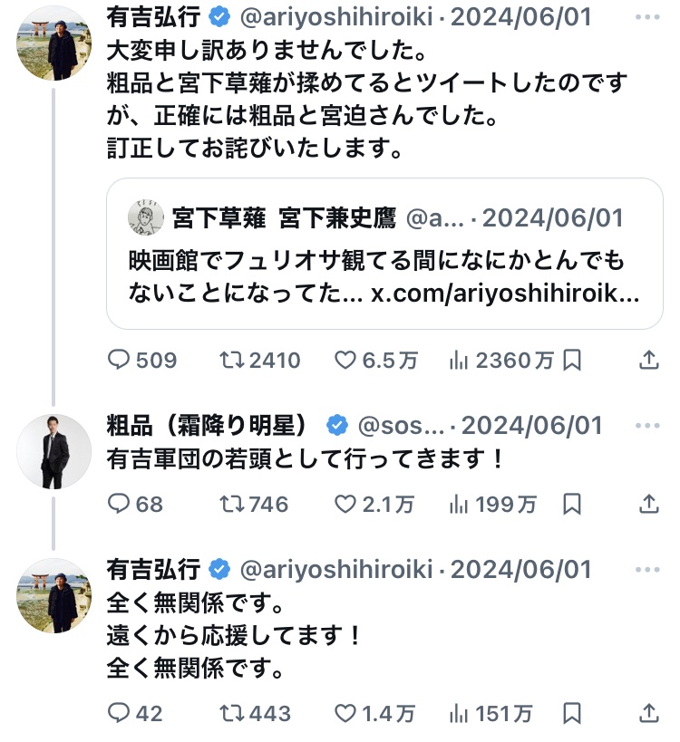This screenshot has height=742, width=680.
Task: Open more options on the last tweet
Action: click(x=648, y=570)
